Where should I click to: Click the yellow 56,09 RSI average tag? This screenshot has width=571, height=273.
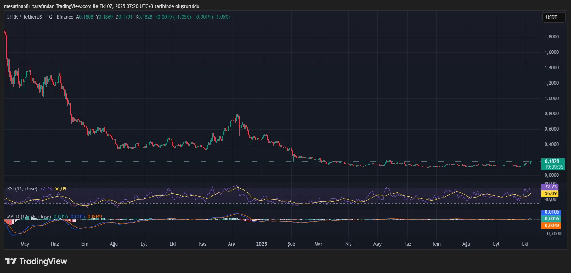tap(550, 193)
